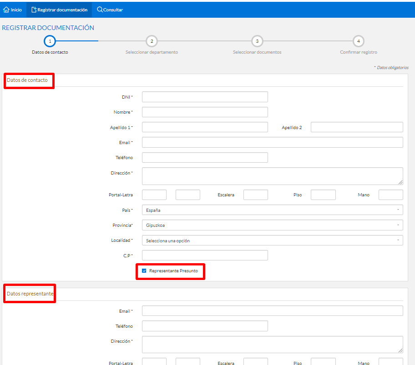
Task: Click into the DNI input field
Action: [205, 97]
